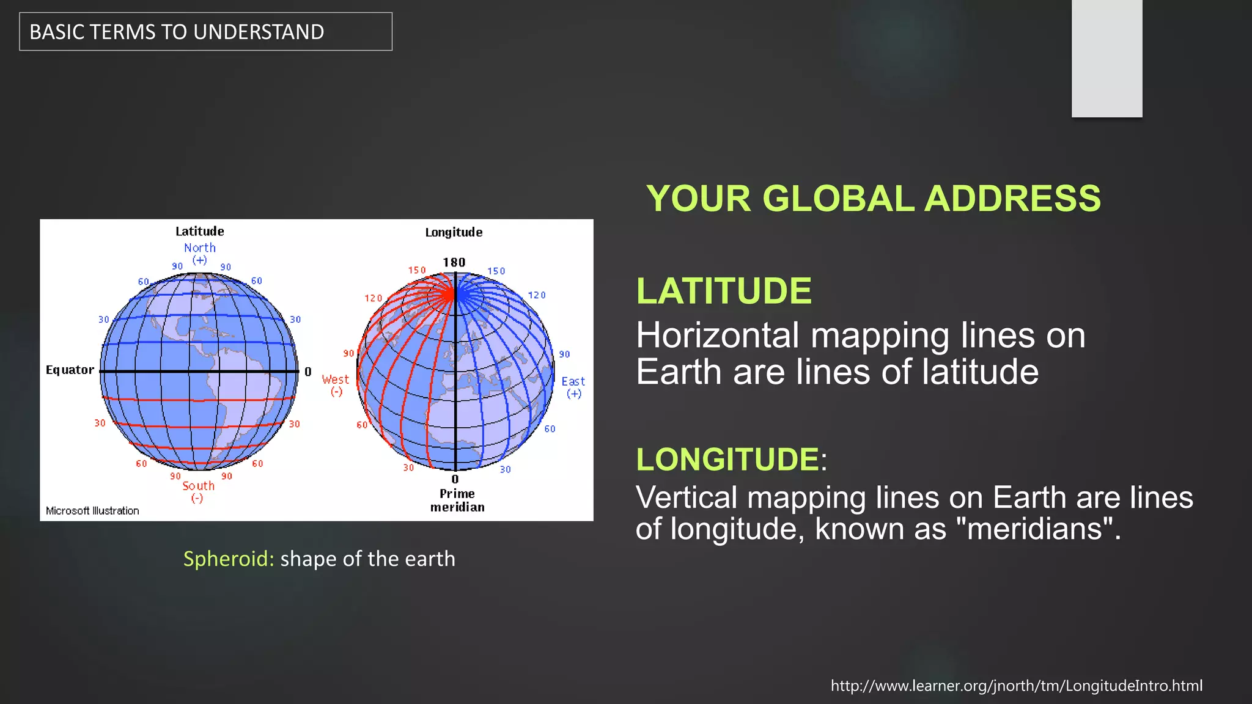This screenshot has width=1252, height=704.
Task: Click the Longitude globe illustration
Action: (x=455, y=371)
